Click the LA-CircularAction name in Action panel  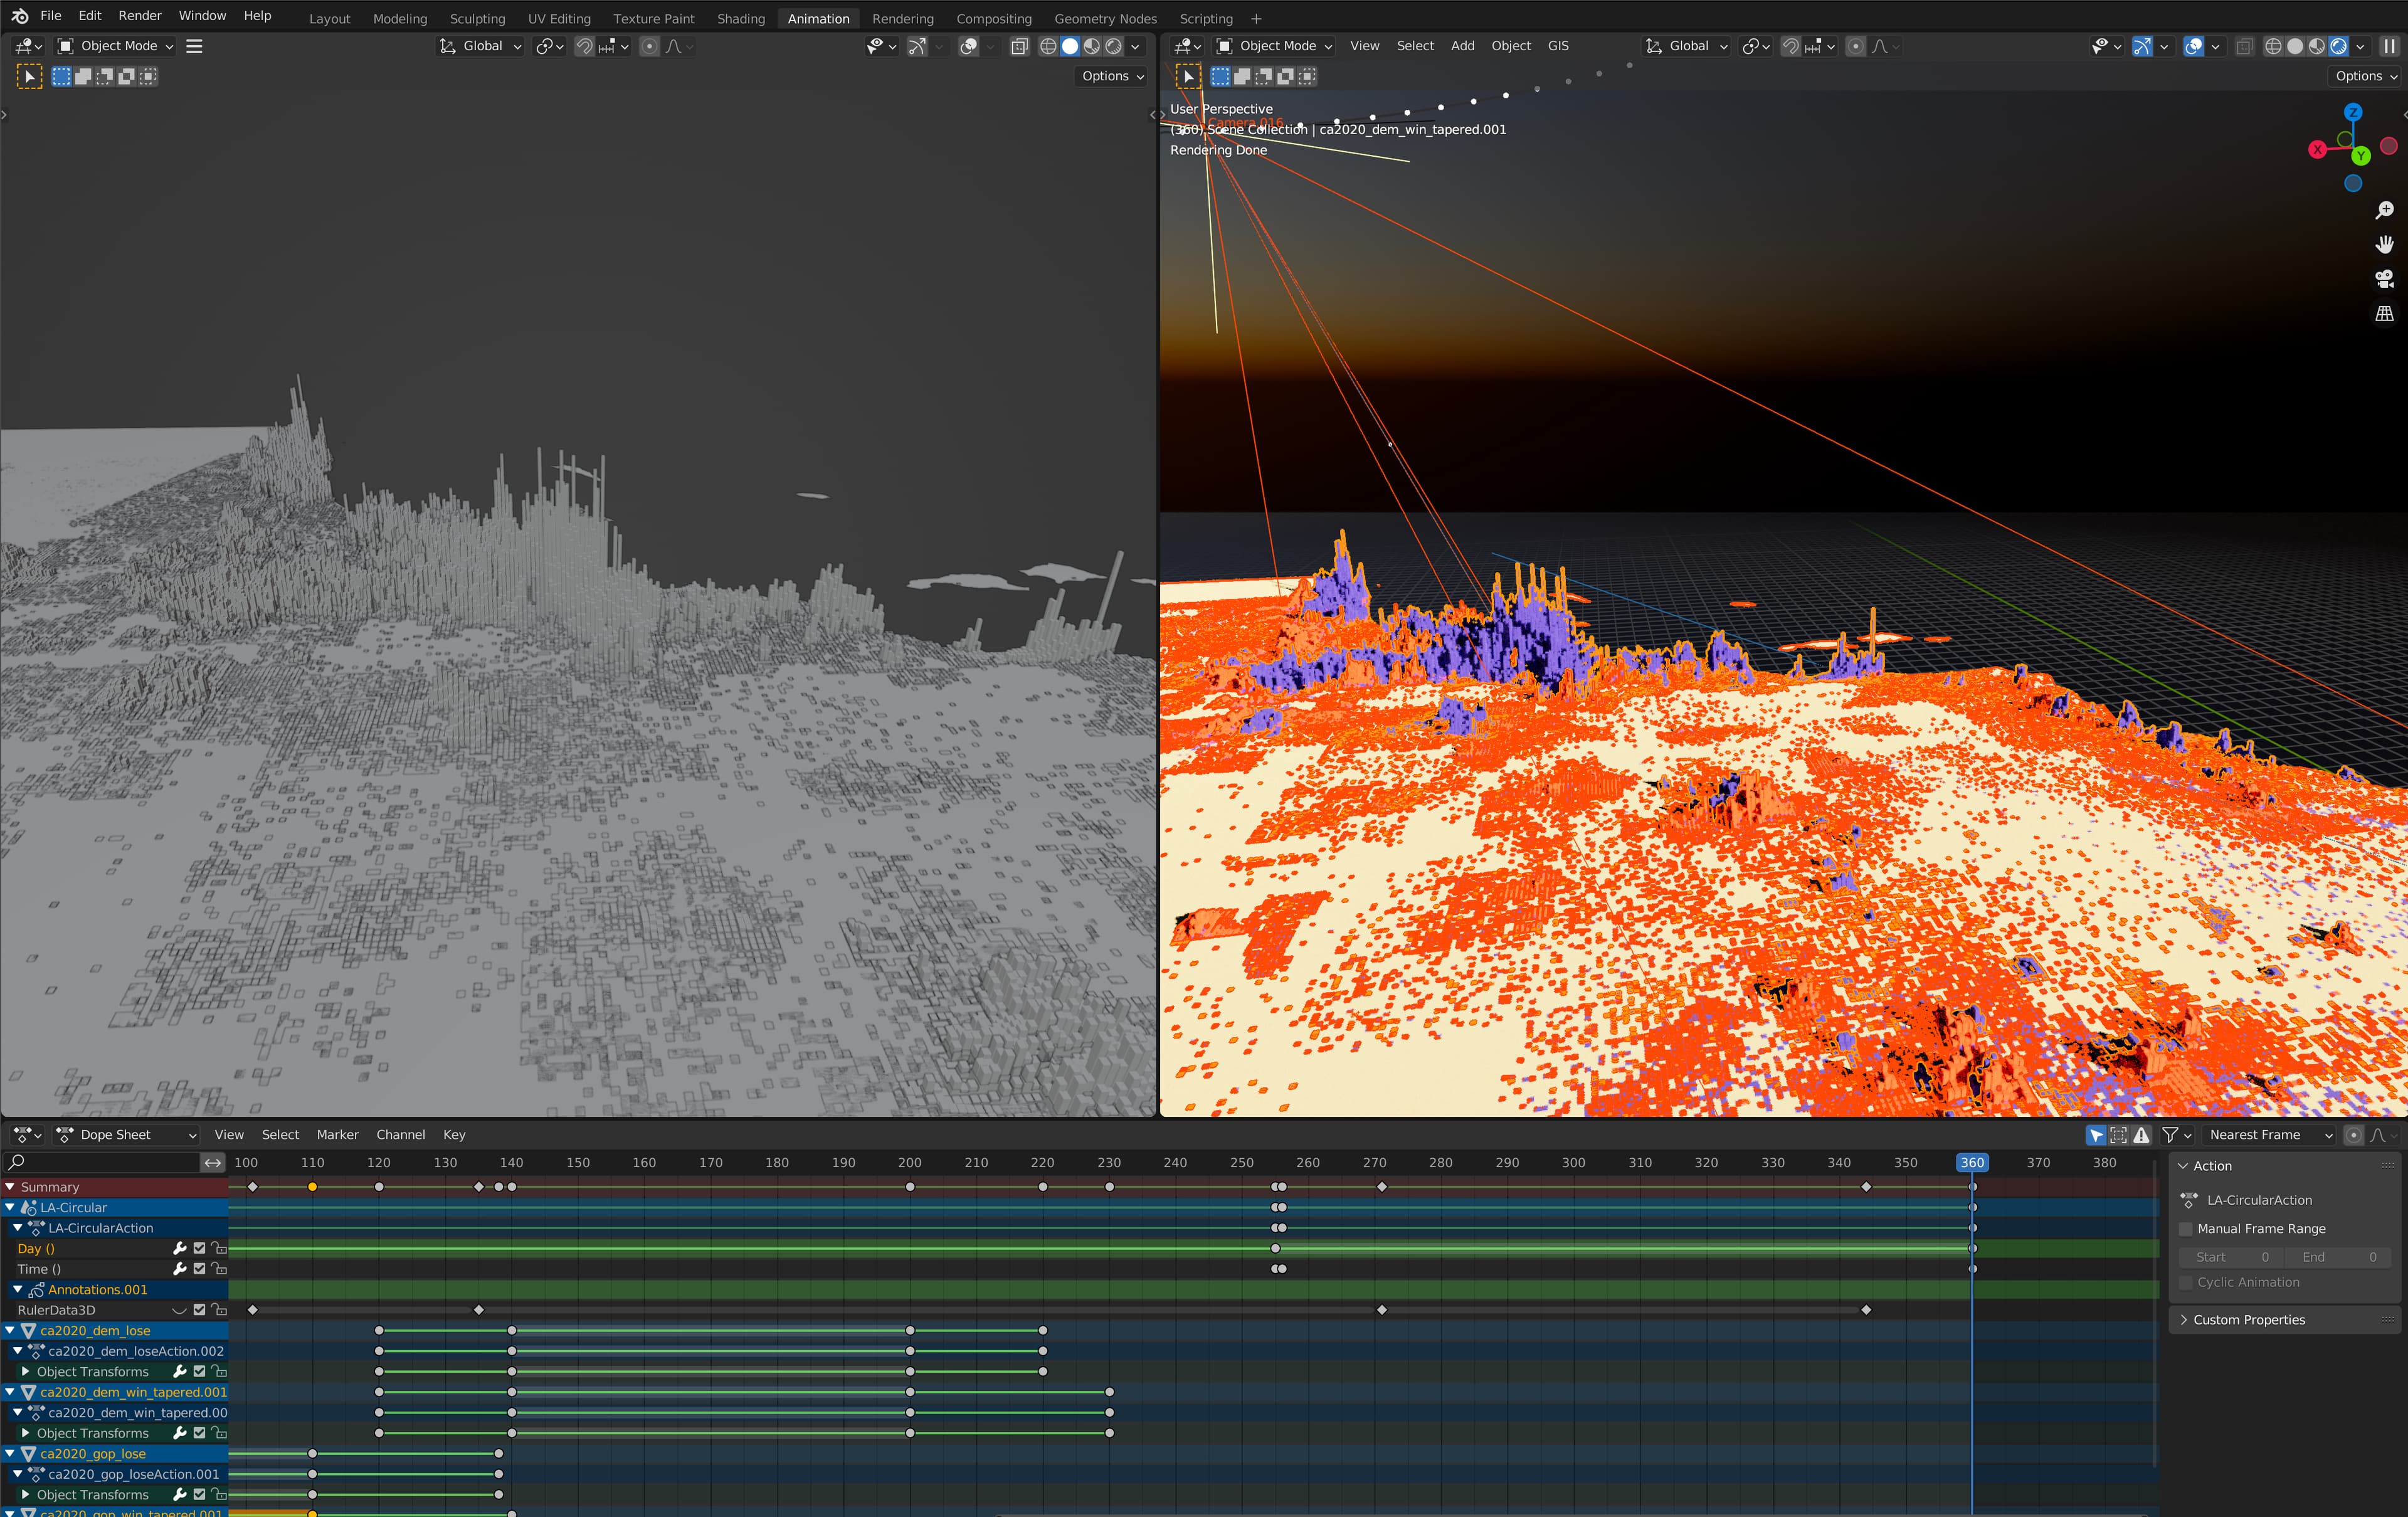pos(2259,1200)
